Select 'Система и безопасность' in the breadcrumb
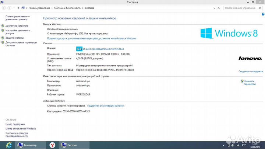Image resolution: width=265 pixels, height=149 pixels. (x=67, y=8)
